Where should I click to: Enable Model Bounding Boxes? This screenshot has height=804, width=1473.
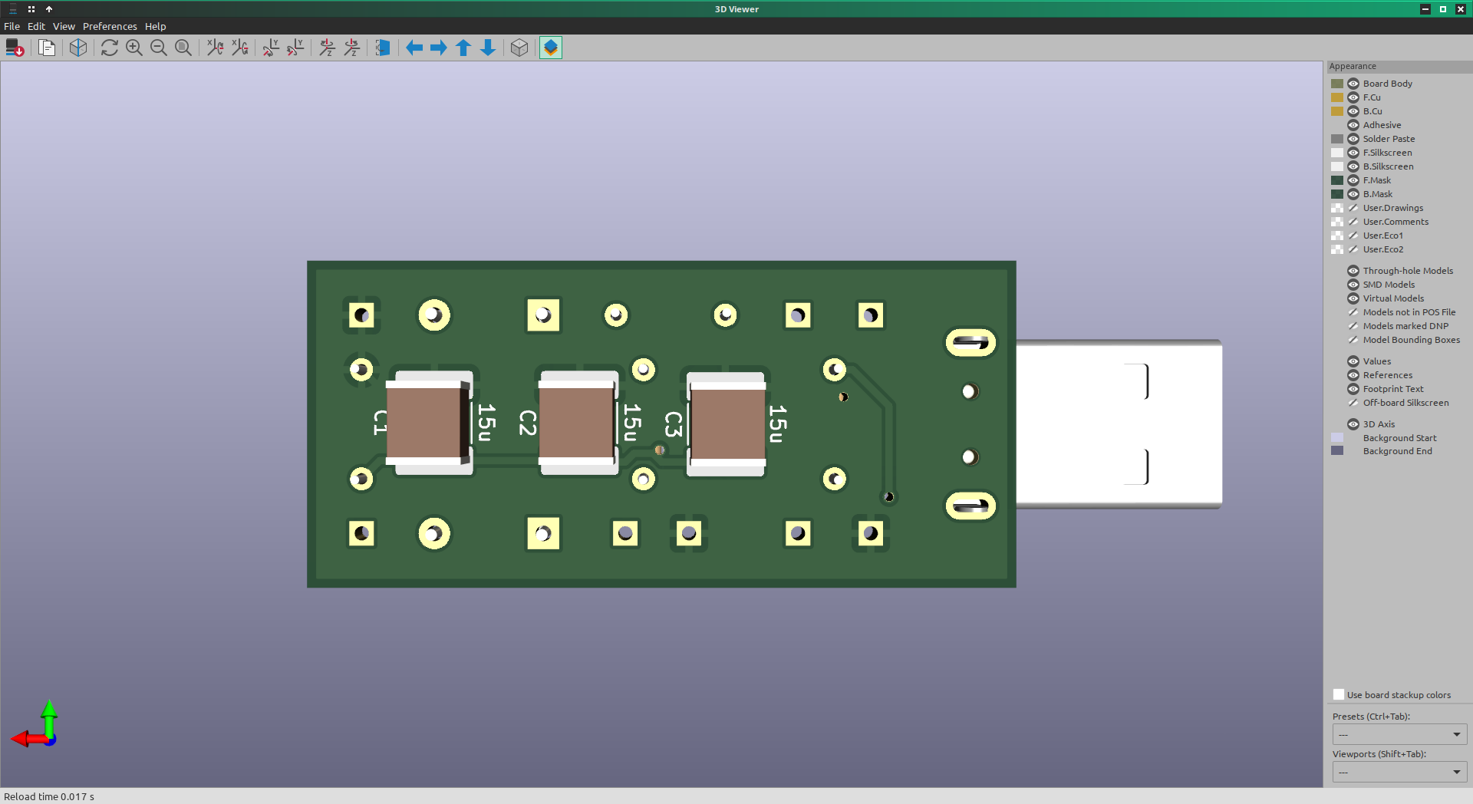pos(1353,340)
